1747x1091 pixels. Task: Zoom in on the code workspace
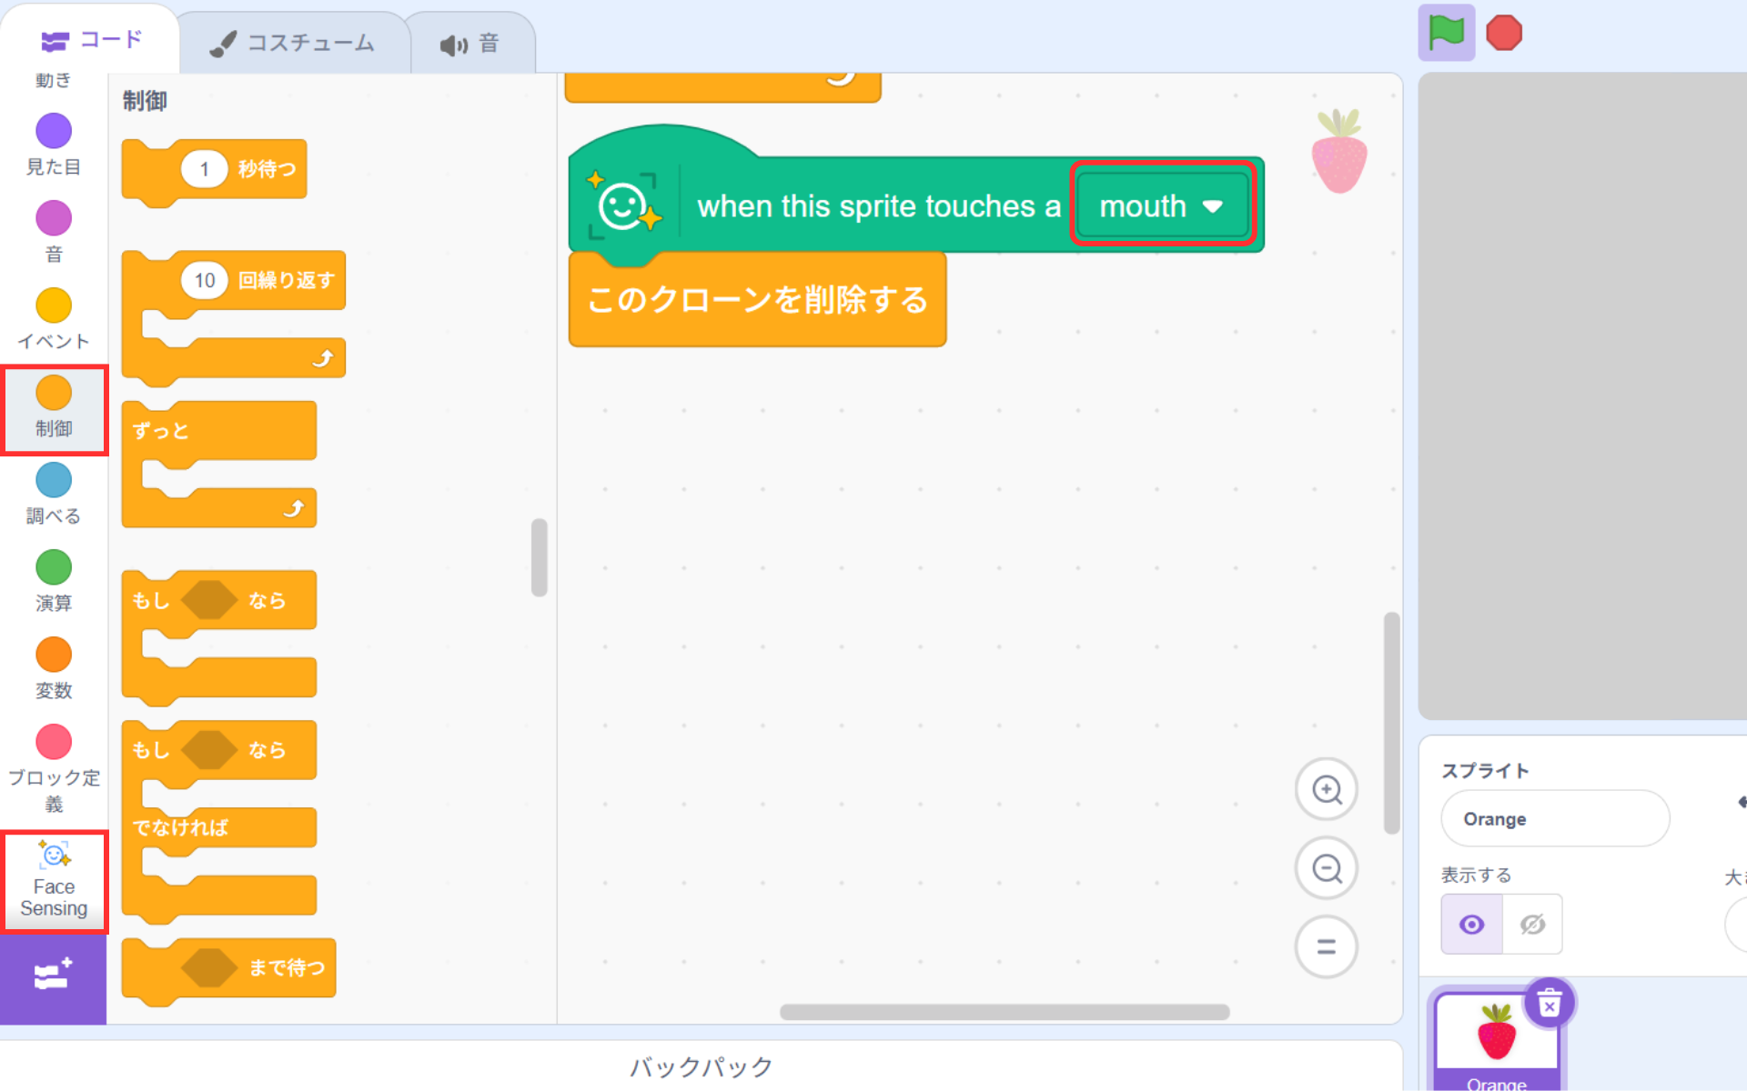1326,789
